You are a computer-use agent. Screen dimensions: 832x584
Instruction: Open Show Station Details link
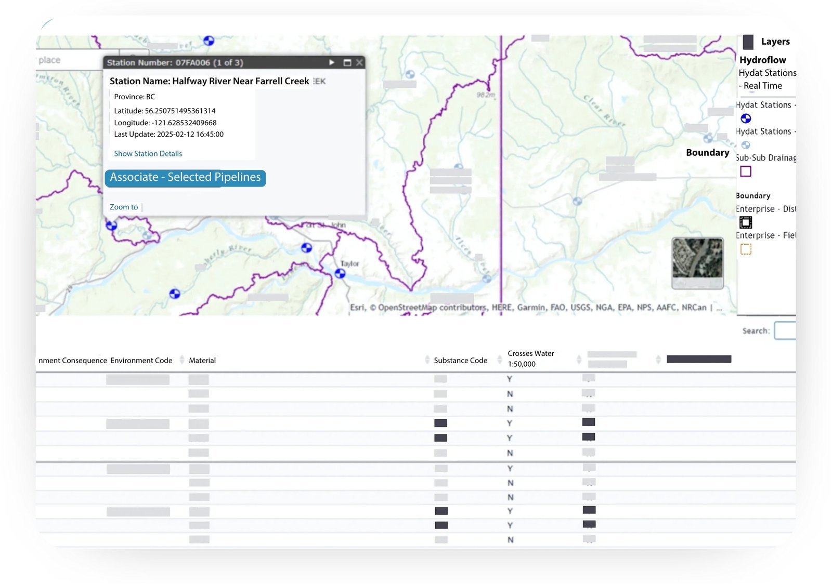click(x=148, y=154)
